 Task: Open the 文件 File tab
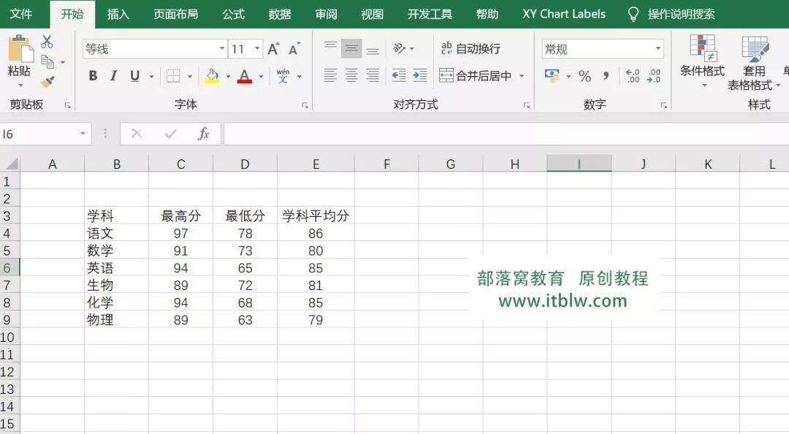click(21, 14)
